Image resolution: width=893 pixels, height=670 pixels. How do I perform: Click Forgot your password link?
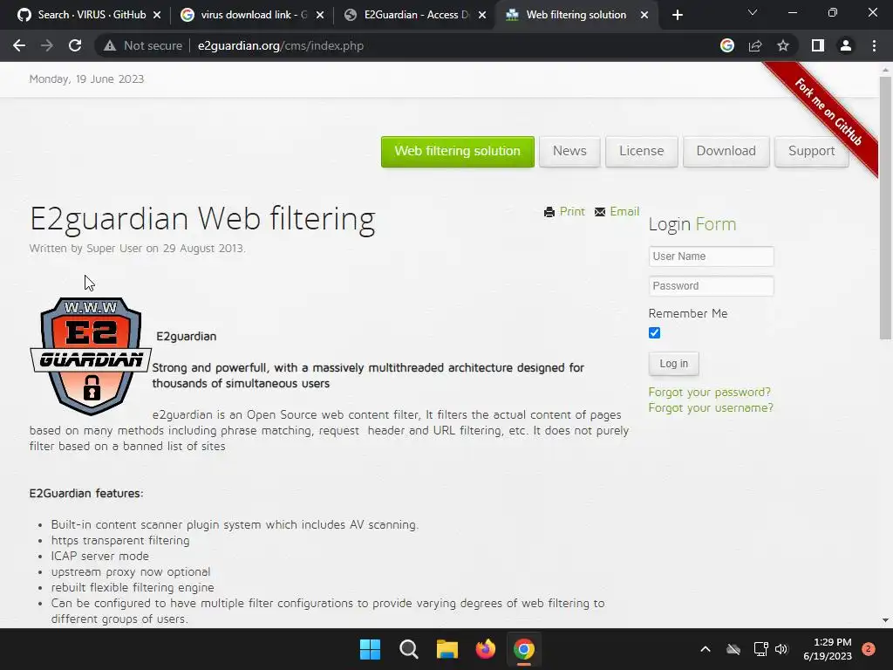(x=710, y=392)
